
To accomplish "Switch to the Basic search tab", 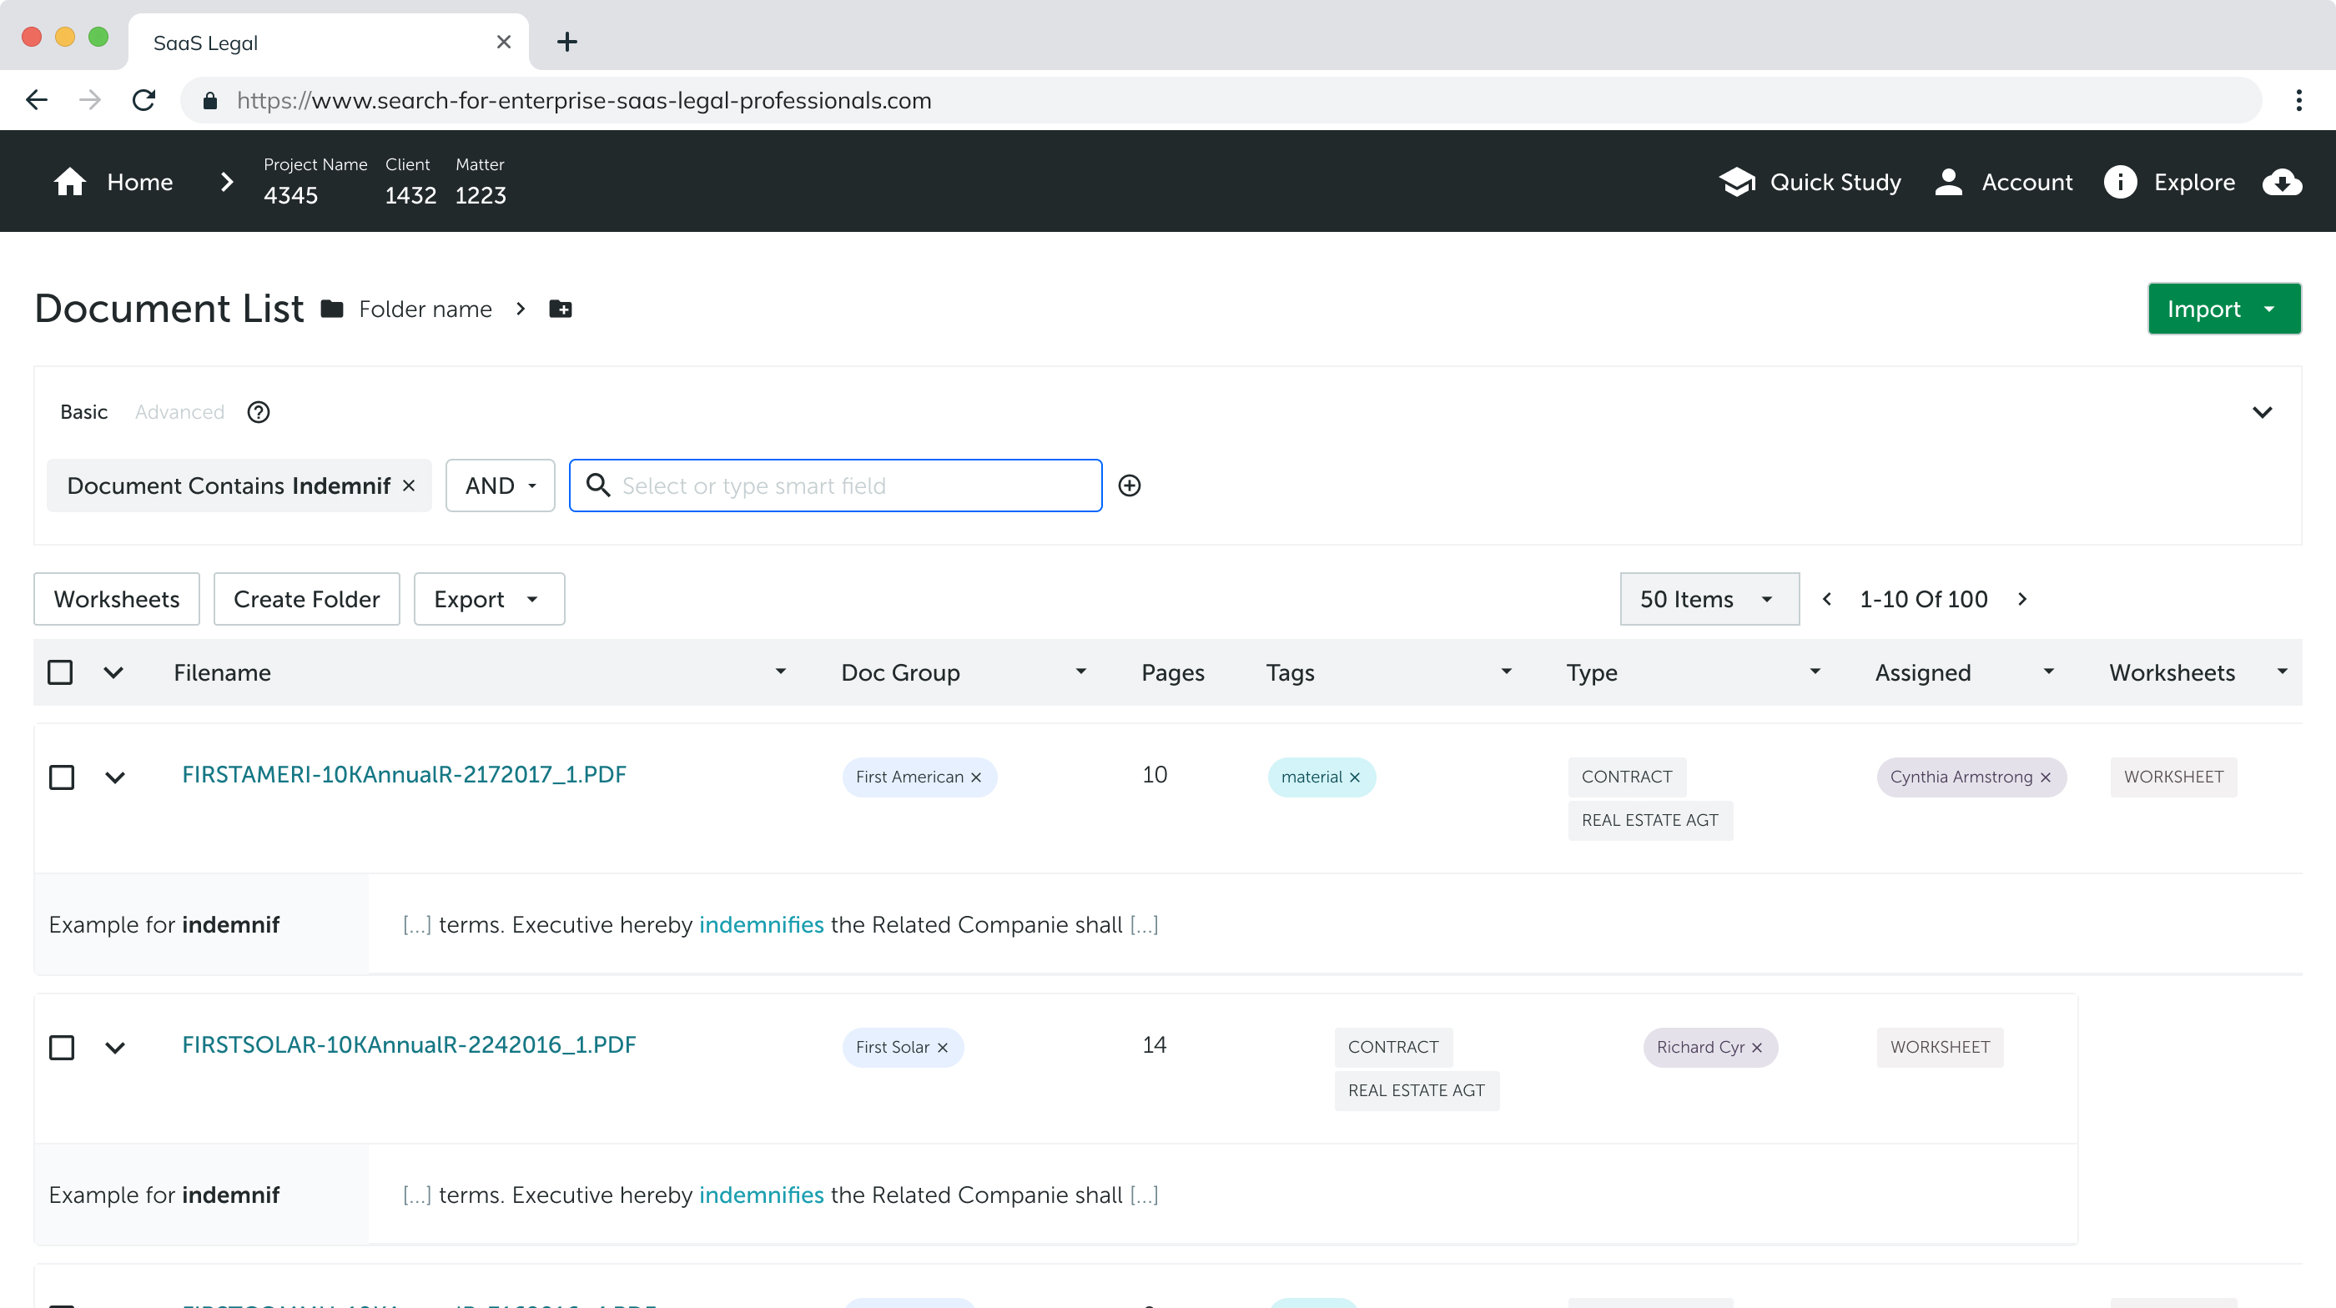I will (x=83, y=412).
